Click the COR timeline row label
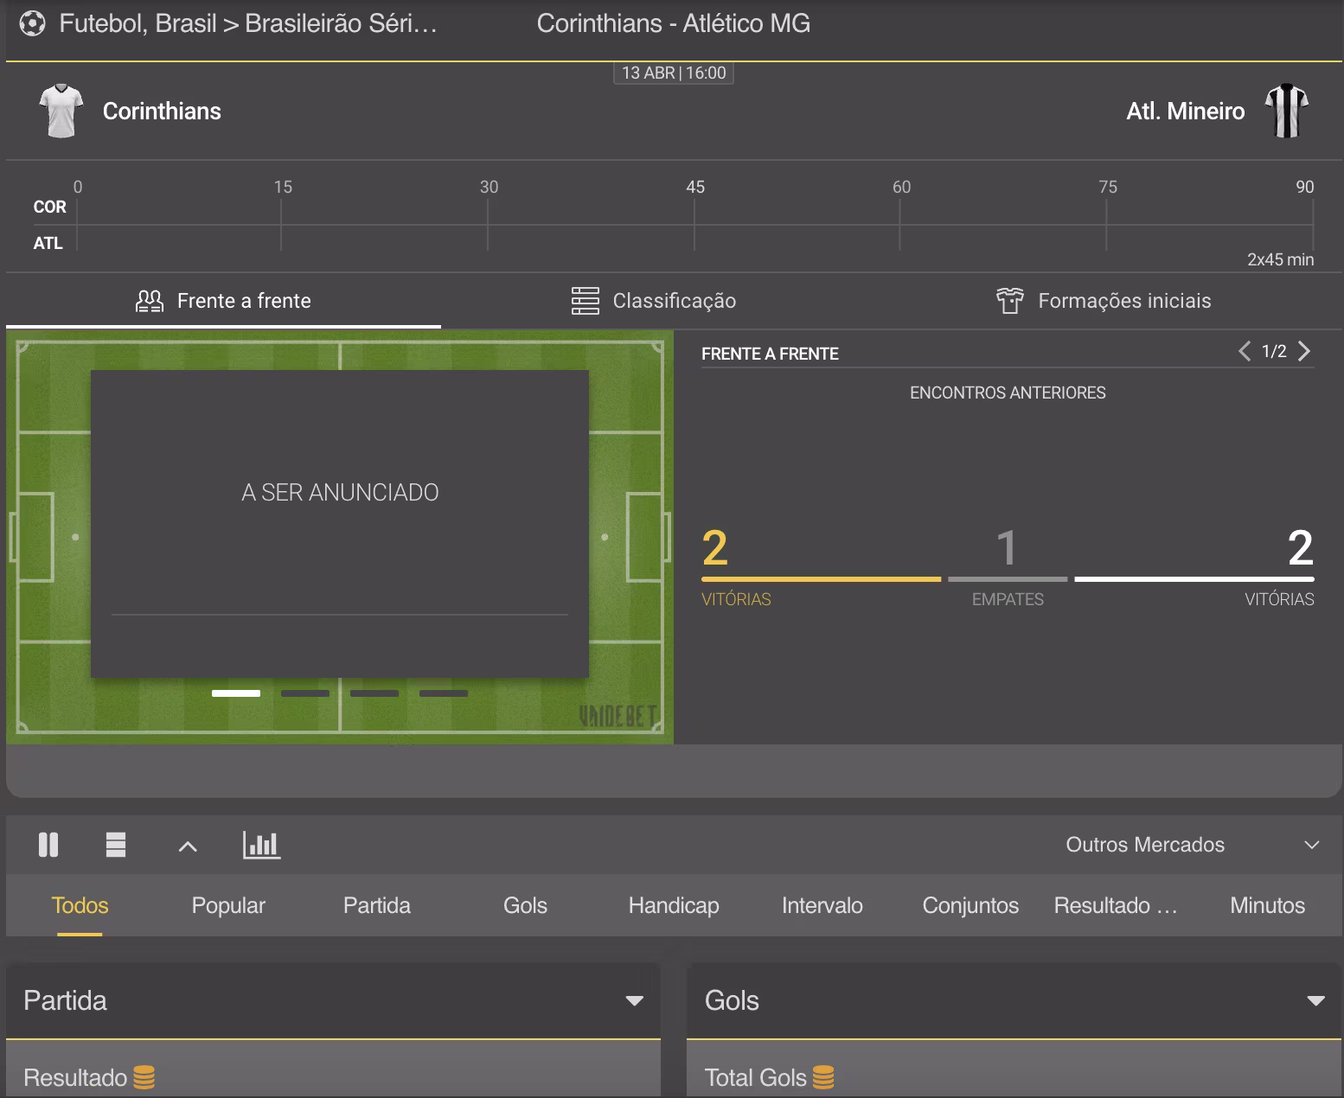 [x=49, y=207]
